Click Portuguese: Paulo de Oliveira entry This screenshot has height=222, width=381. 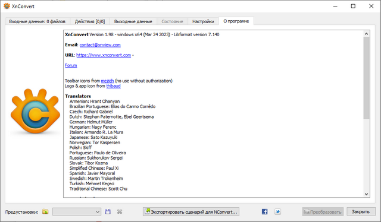coord(98,153)
